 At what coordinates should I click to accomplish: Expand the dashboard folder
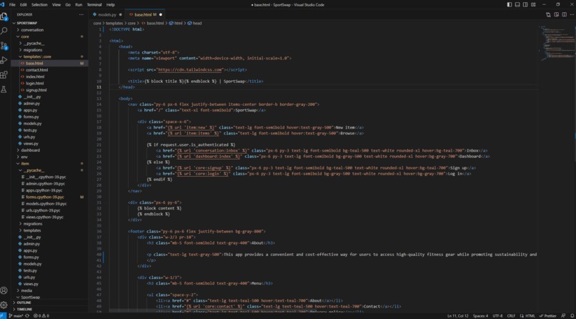[31, 150]
